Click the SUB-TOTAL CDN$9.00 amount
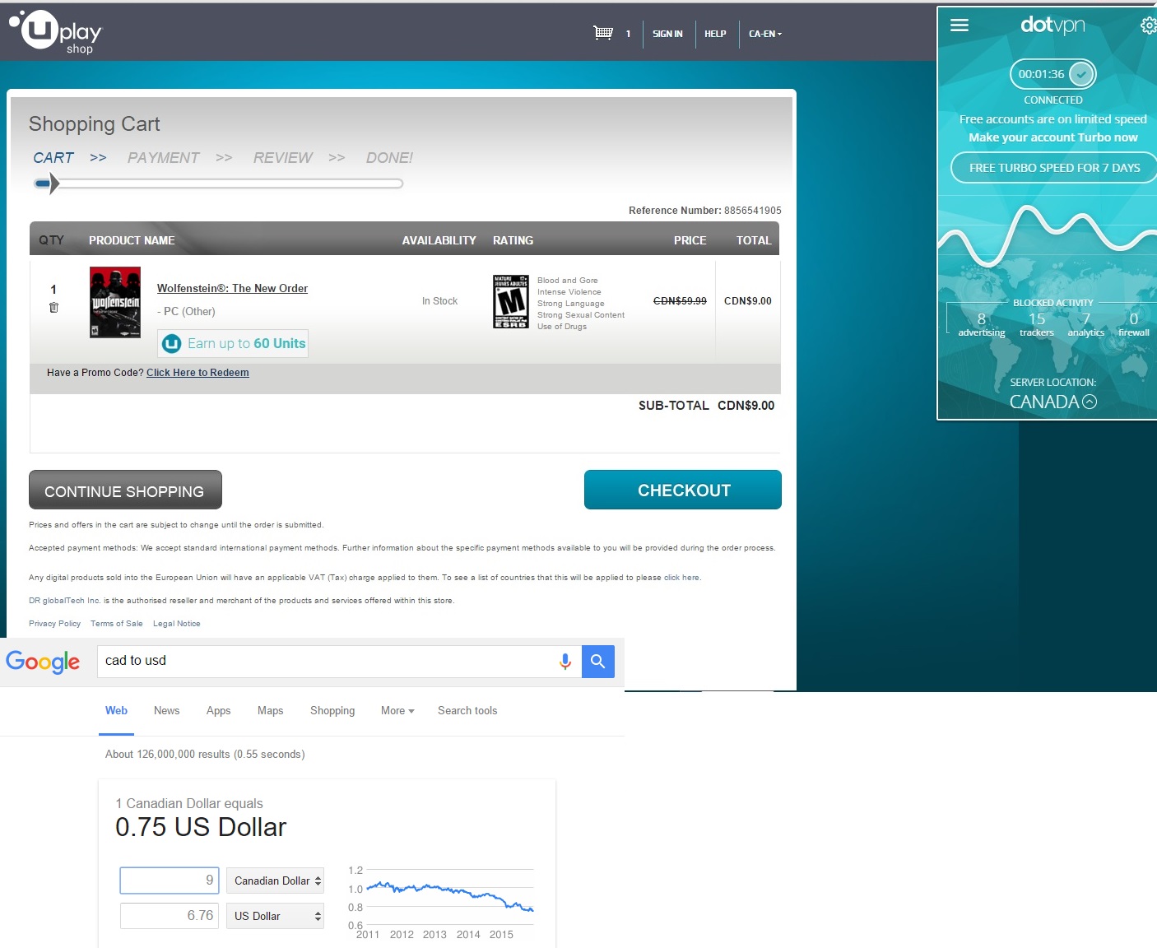 pyautogui.click(x=746, y=406)
